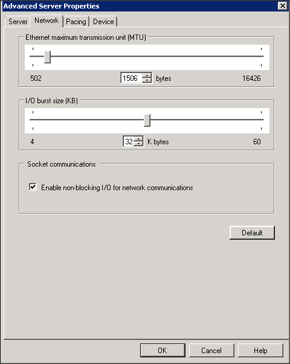The image size is (290, 364).
Task: Open the Device tab
Action: [103, 22]
